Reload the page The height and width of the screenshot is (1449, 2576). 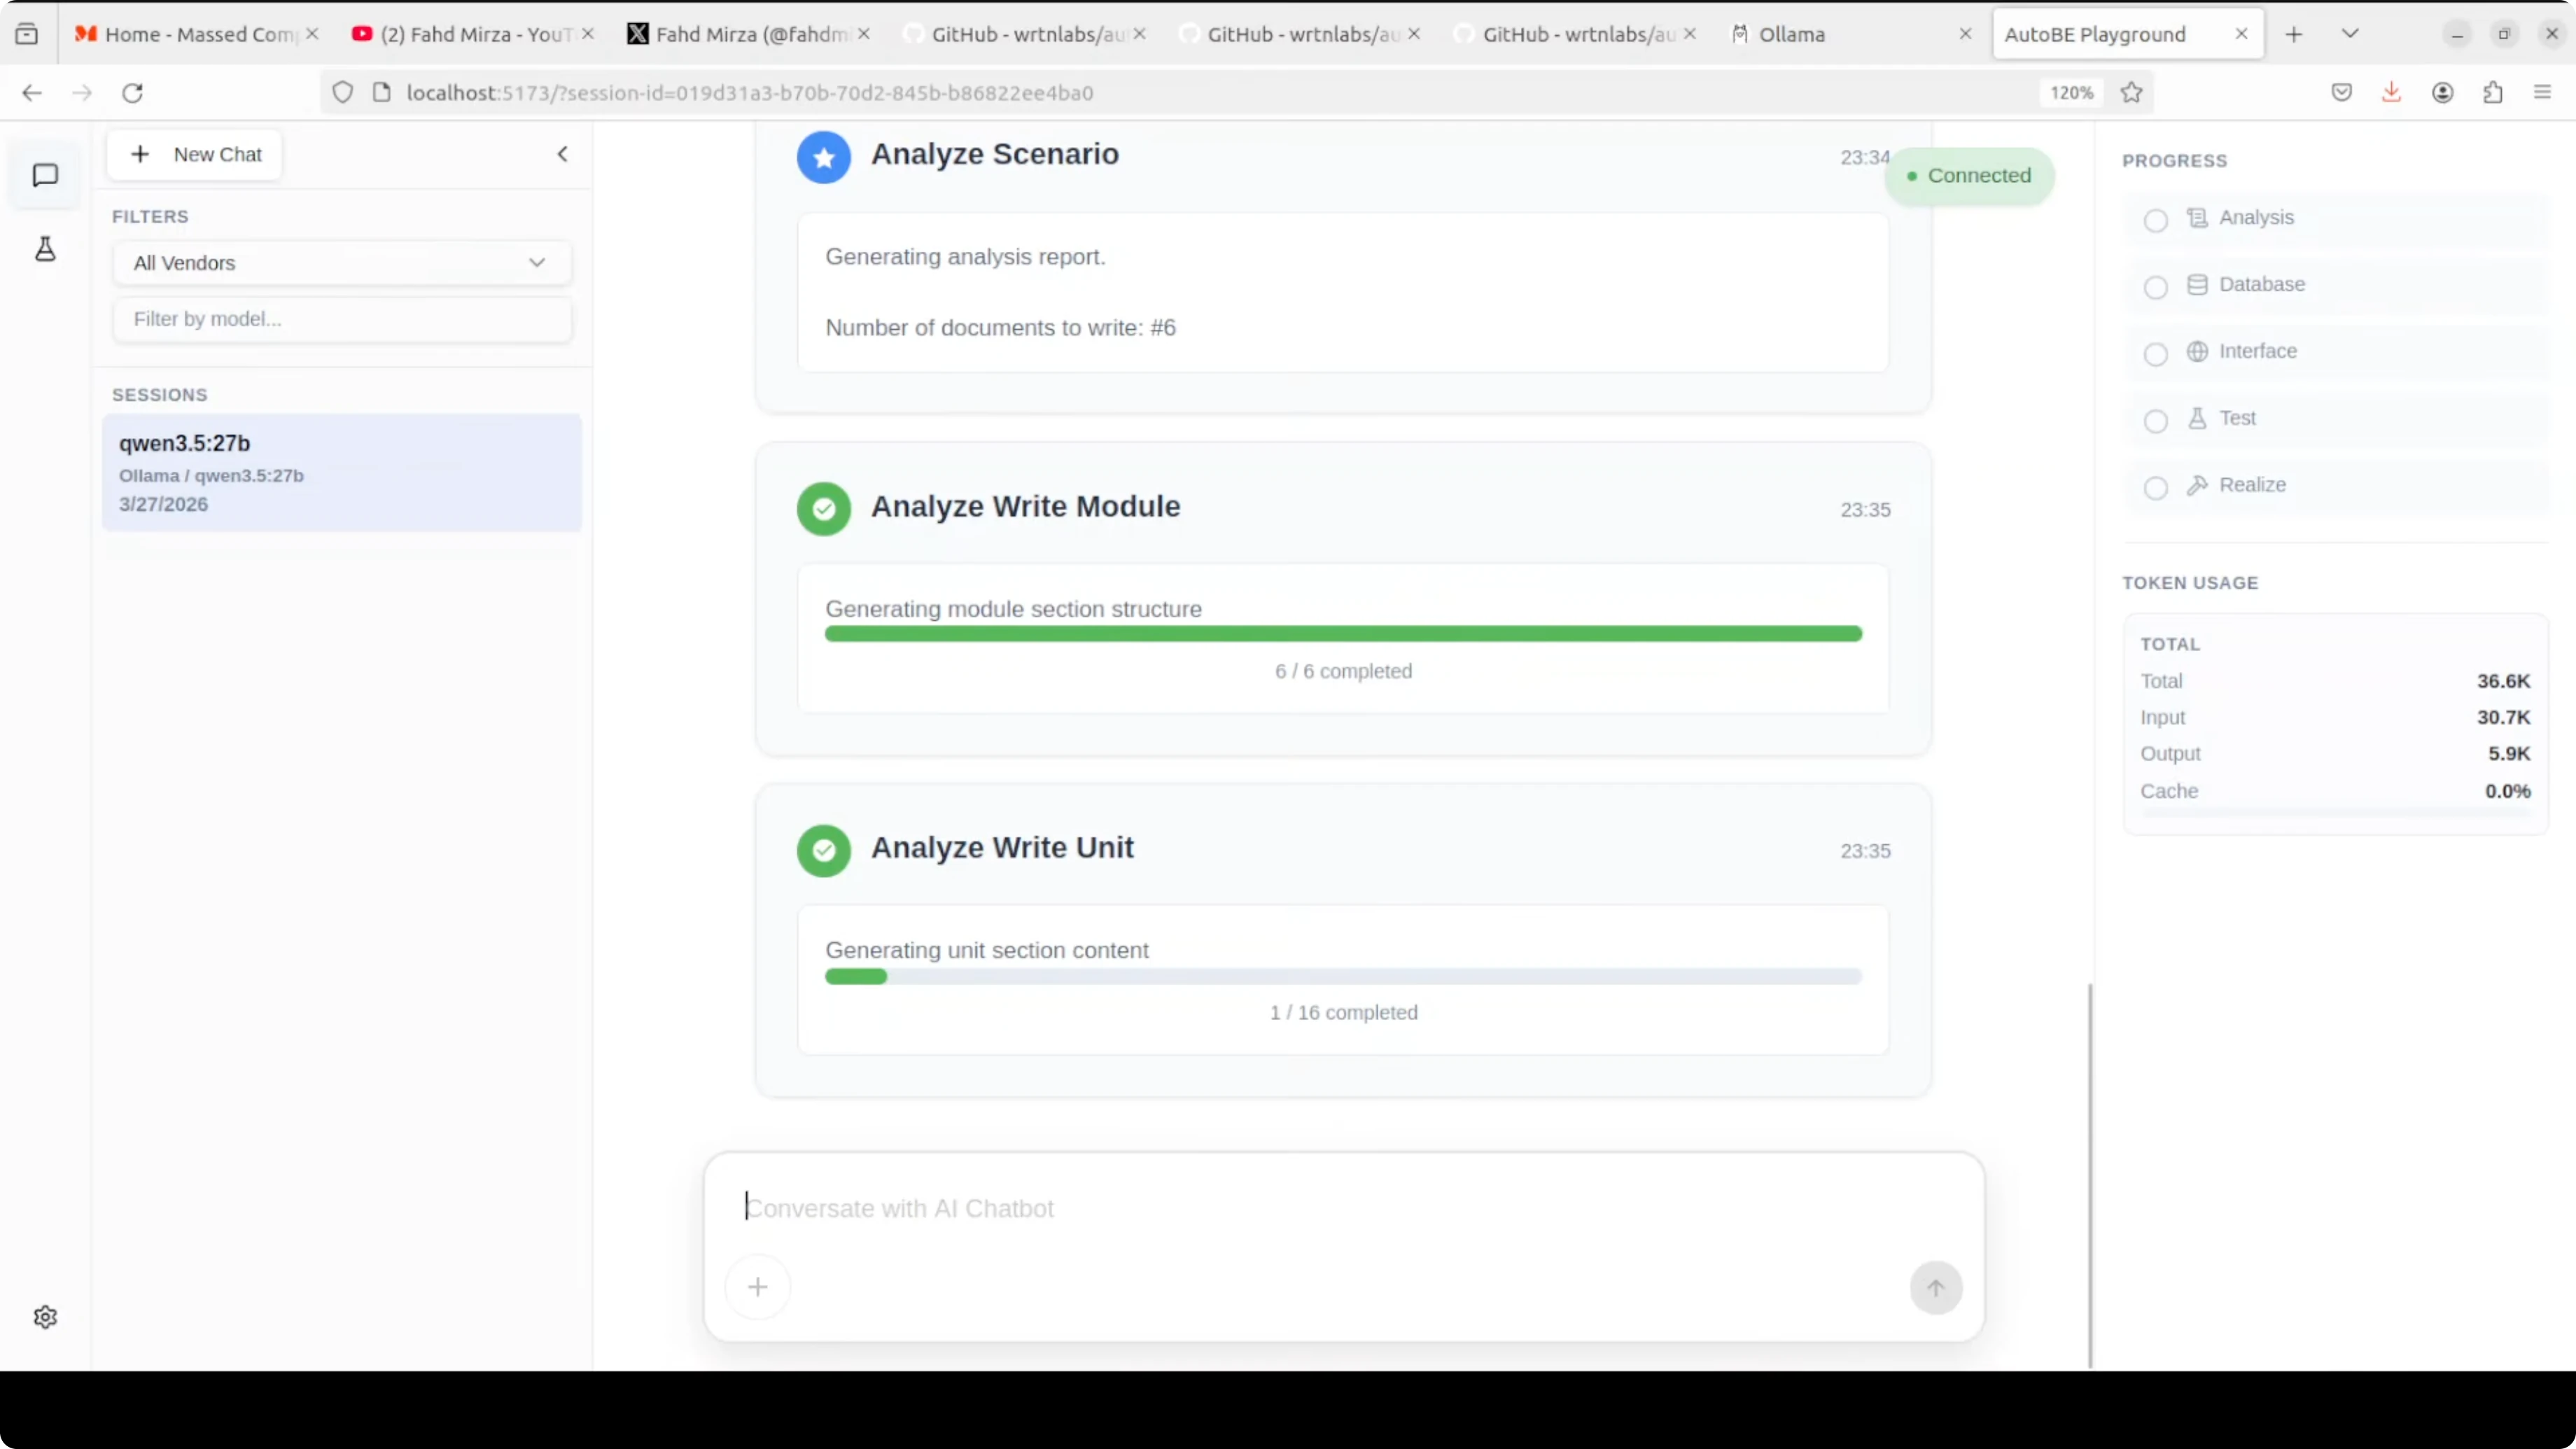pos(132,93)
